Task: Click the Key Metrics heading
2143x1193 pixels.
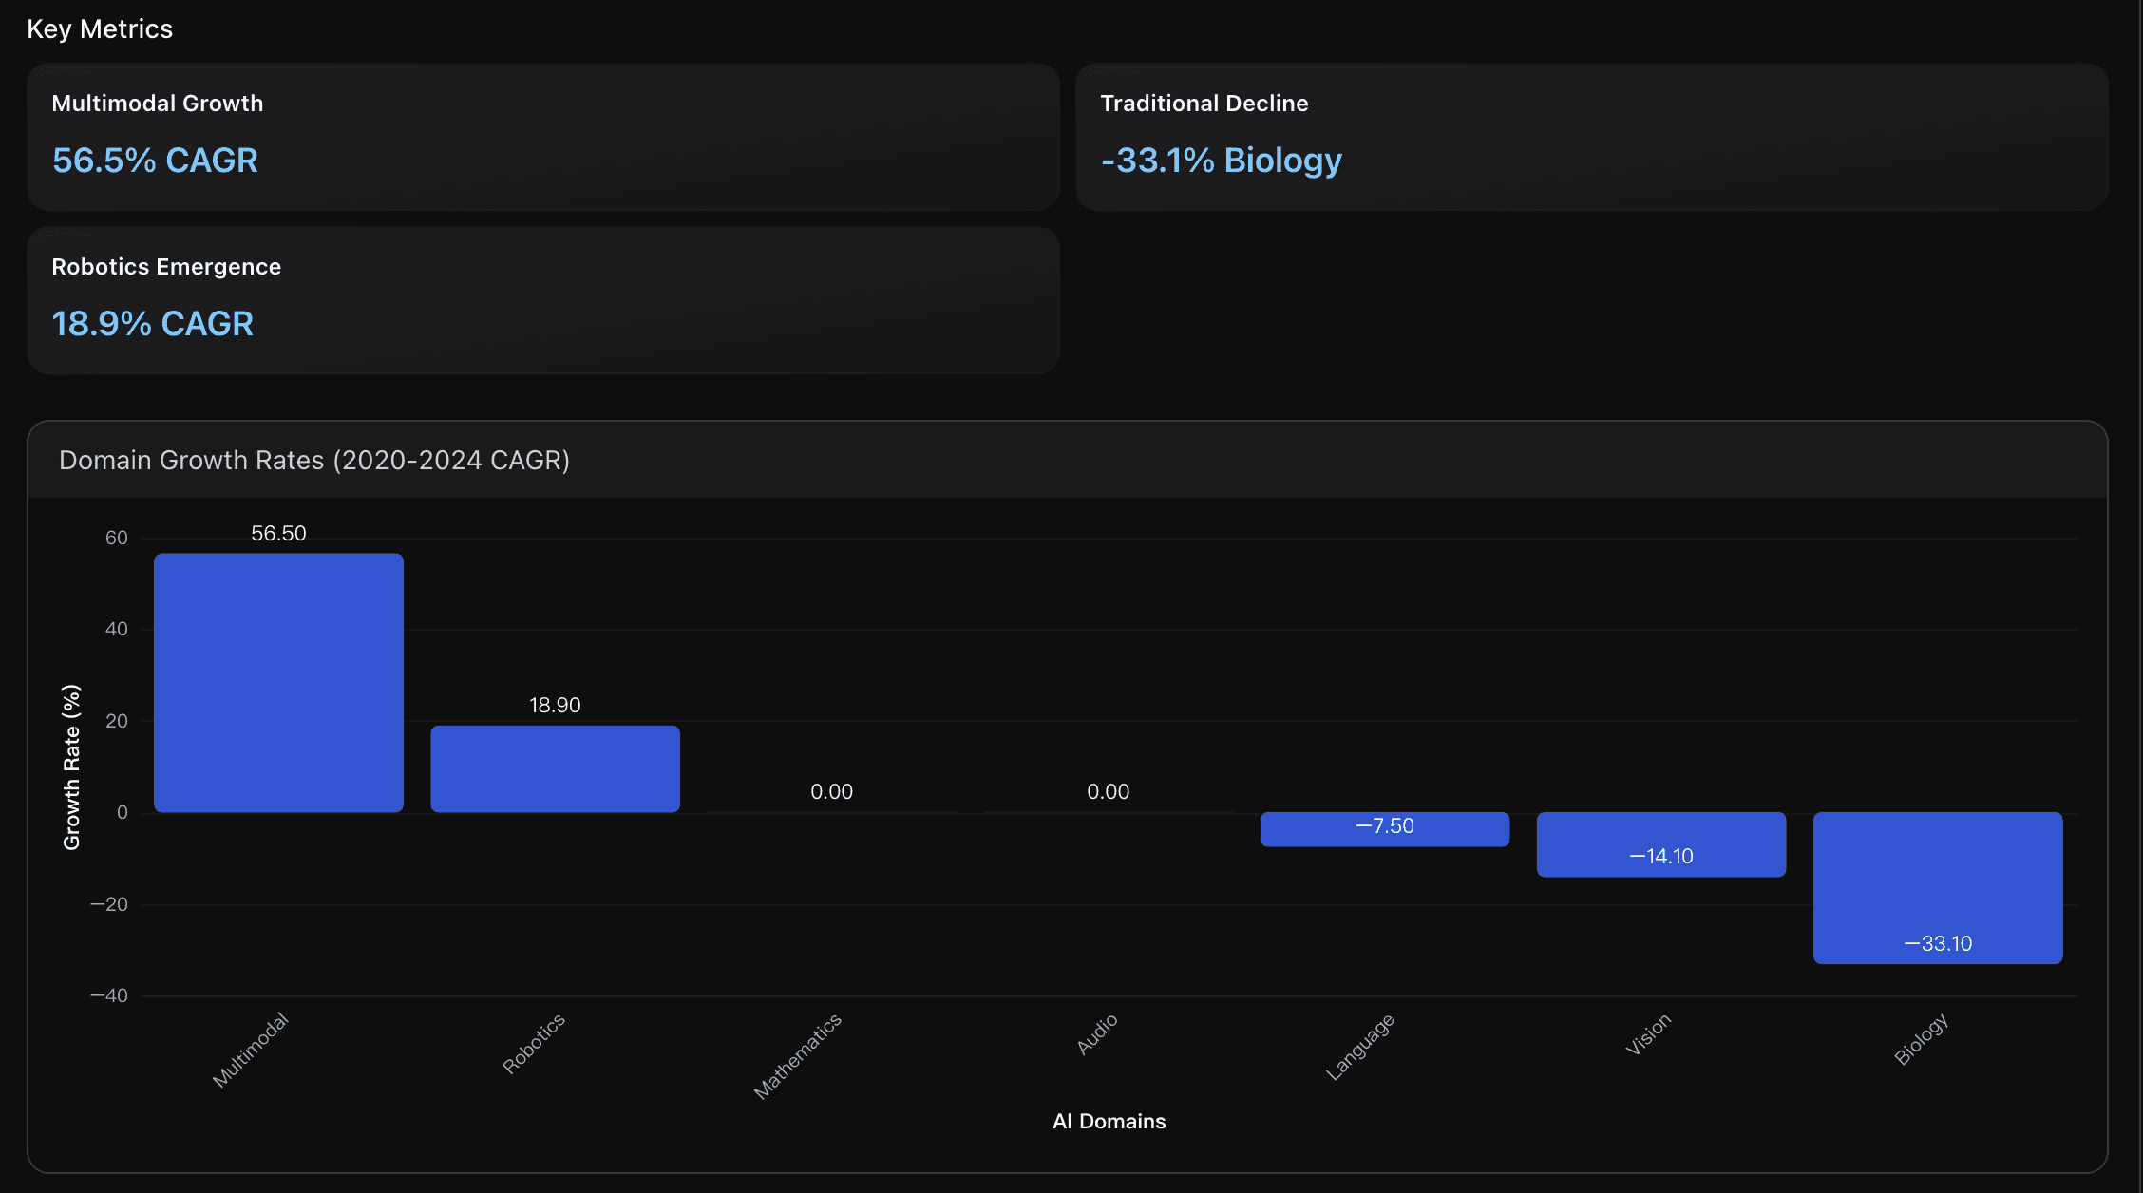Action: 100,29
